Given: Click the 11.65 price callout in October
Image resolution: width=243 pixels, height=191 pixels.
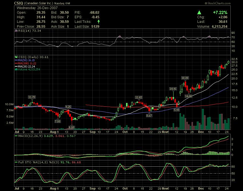Looking at the screenshot, I should pyautogui.click(x=139, y=98).
